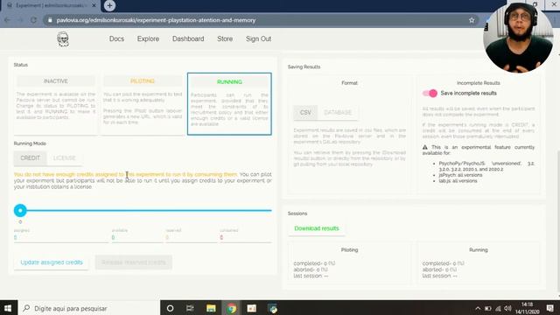Image resolution: width=560 pixels, height=315 pixels.
Task: Show hidden system tray icons
Action: click(478, 308)
